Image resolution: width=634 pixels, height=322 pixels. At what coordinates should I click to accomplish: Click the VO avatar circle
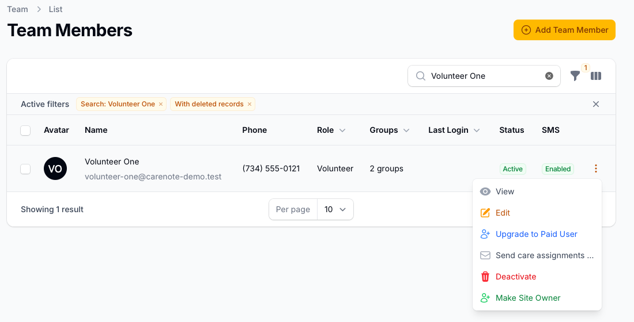pyautogui.click(x=55, y=168)
